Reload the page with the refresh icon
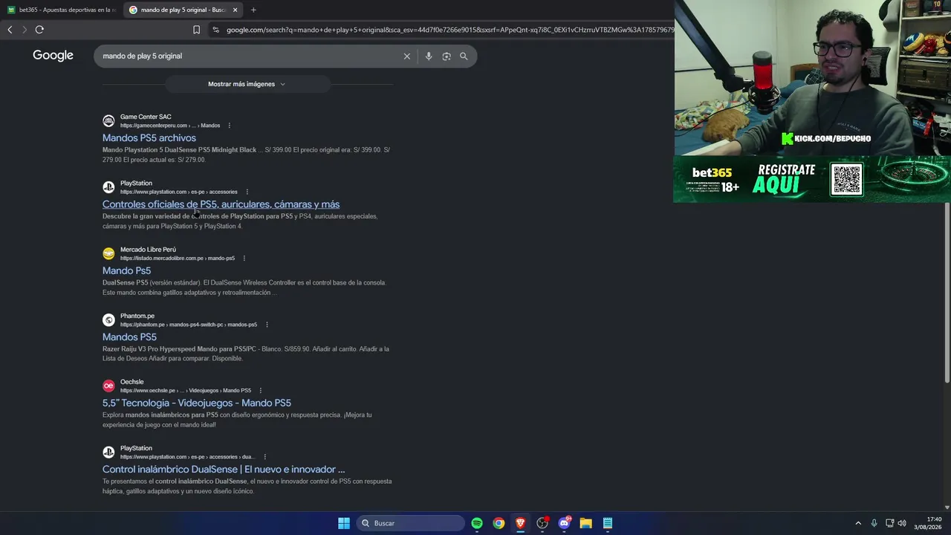951x535 pixels. pyautogui.click(x=39, y=30)
